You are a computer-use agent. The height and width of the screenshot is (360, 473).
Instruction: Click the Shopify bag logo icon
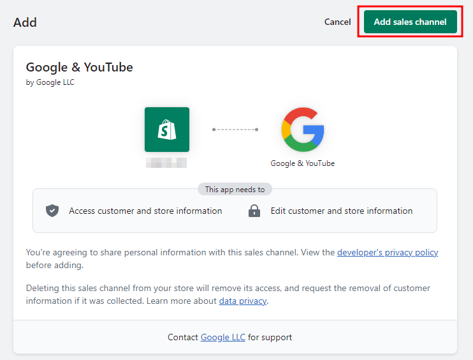pos(167,130)
